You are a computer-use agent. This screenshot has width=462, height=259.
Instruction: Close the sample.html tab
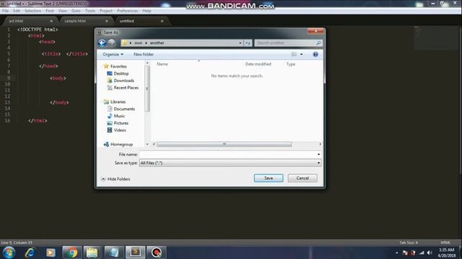click(x=107, y=21)
